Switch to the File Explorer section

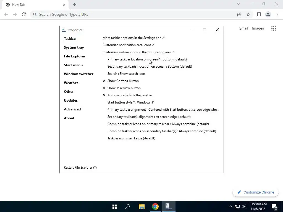(75, 56)
